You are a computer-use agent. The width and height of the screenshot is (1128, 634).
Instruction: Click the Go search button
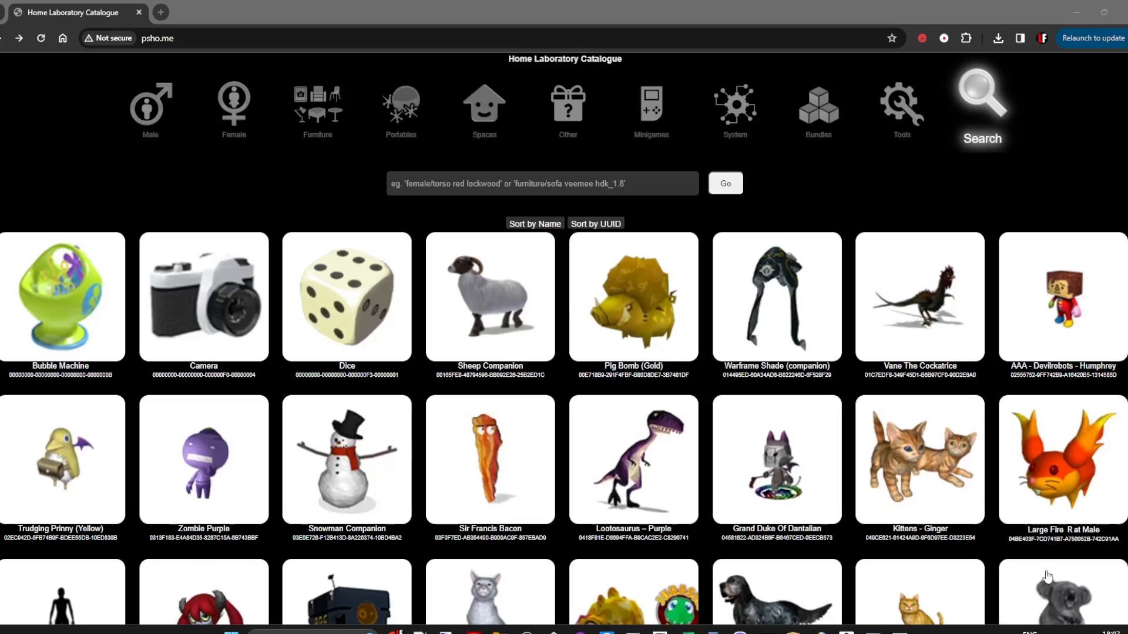tap(725, 183)
